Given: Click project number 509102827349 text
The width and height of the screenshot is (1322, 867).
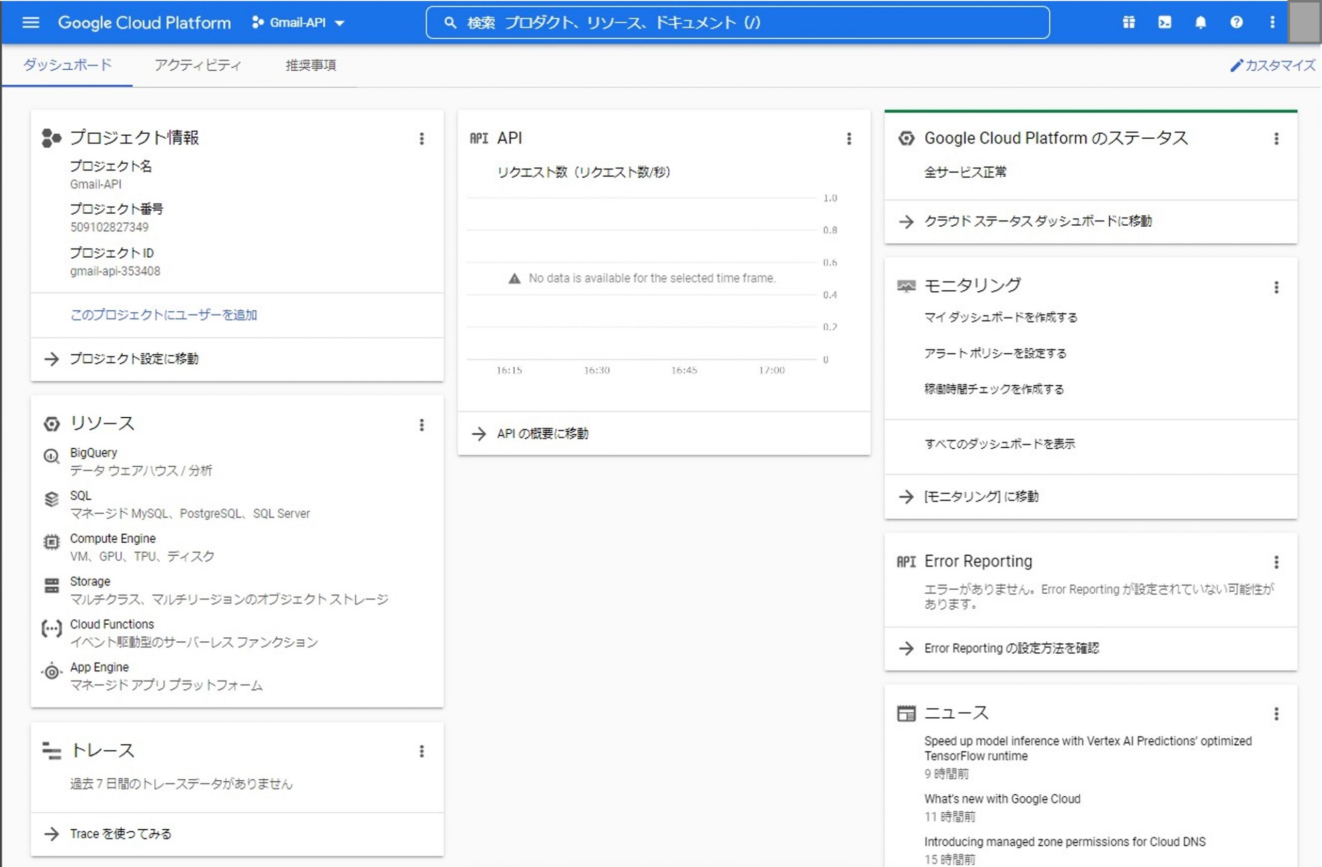Looking at the screenshot, I should click(x=109, y=228).
